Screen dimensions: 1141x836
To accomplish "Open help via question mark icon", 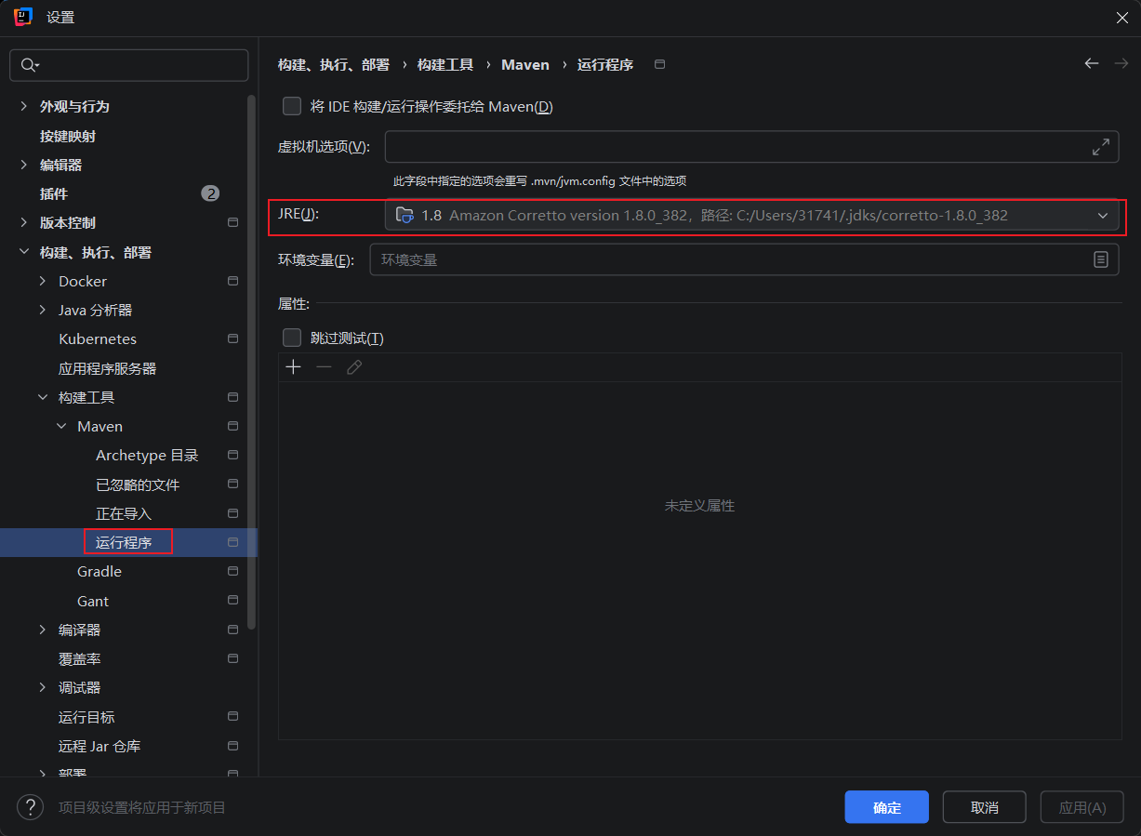I will pyautogui.click(x=31, y=807).
